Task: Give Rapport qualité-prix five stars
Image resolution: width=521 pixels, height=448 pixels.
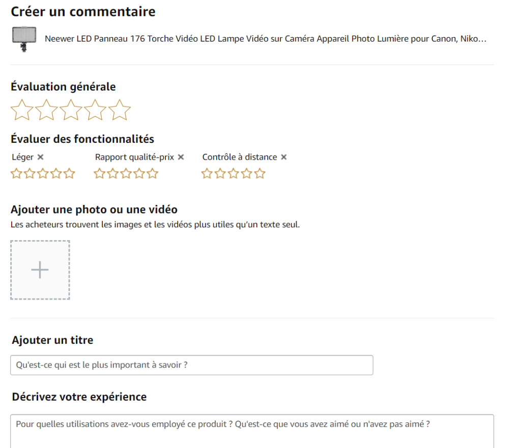Action: pyautogui.click(x=153, y=173)
